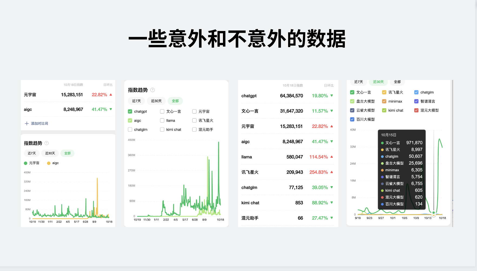
Task: Click the 10月15日 marker dot on the right chart
Action: coord(434,213)
